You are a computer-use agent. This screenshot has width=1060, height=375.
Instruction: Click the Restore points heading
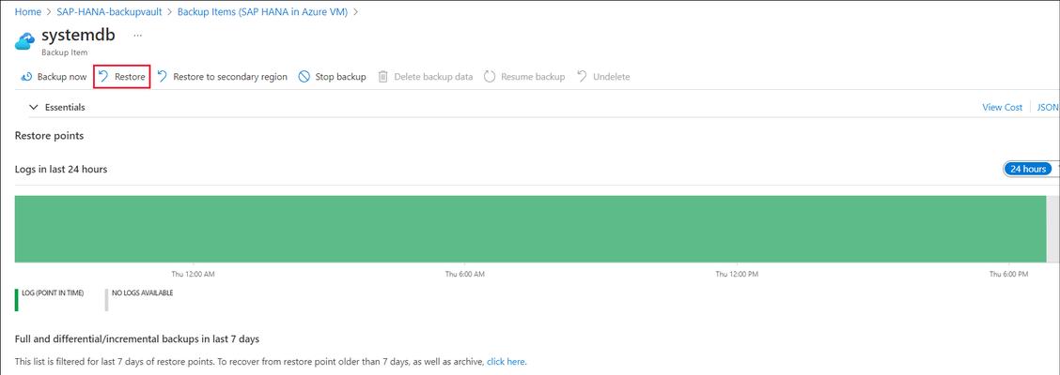[50, 136]
